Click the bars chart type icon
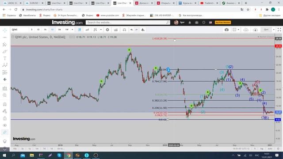 coord(95,30)
